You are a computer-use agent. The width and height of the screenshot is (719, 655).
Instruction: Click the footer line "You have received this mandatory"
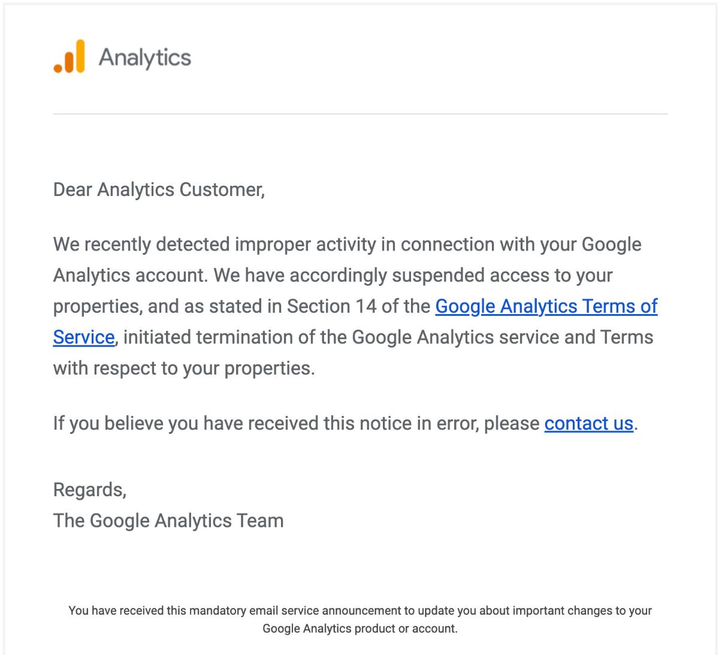click(359, 611)
